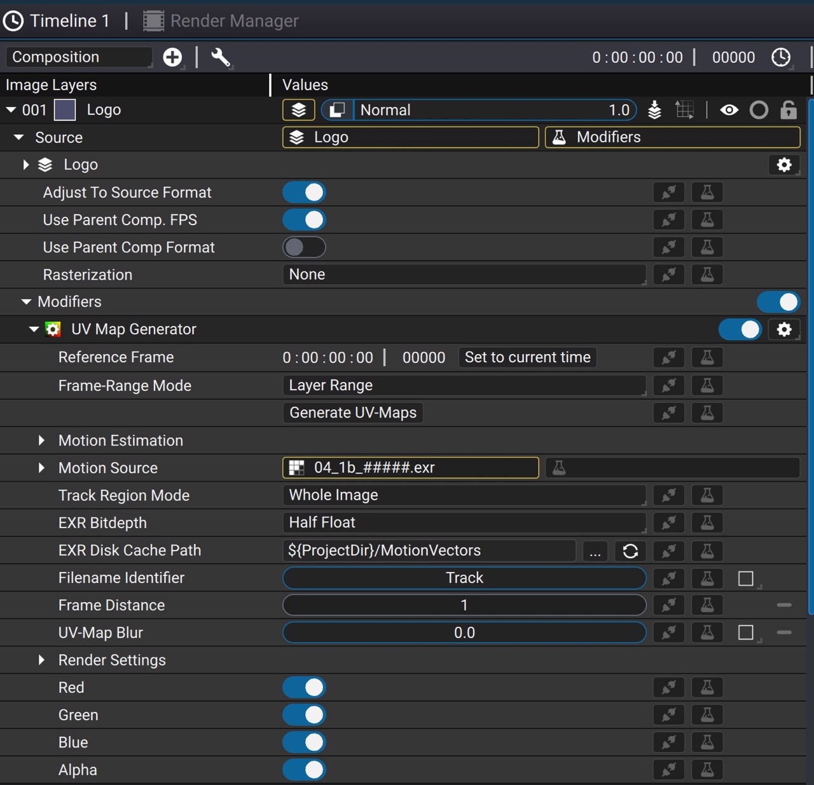Expand Motion Estimation settings
Viewport: 814px width, 785px height.
tap(41, 440)
